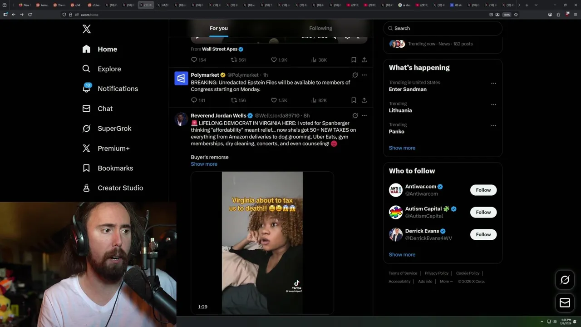Viewport: 581px width, 327px height.
Task: Open floating messages envelope button
Action: click(565, 302)
